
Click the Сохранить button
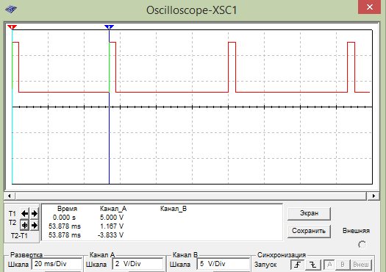coord(309,231)
